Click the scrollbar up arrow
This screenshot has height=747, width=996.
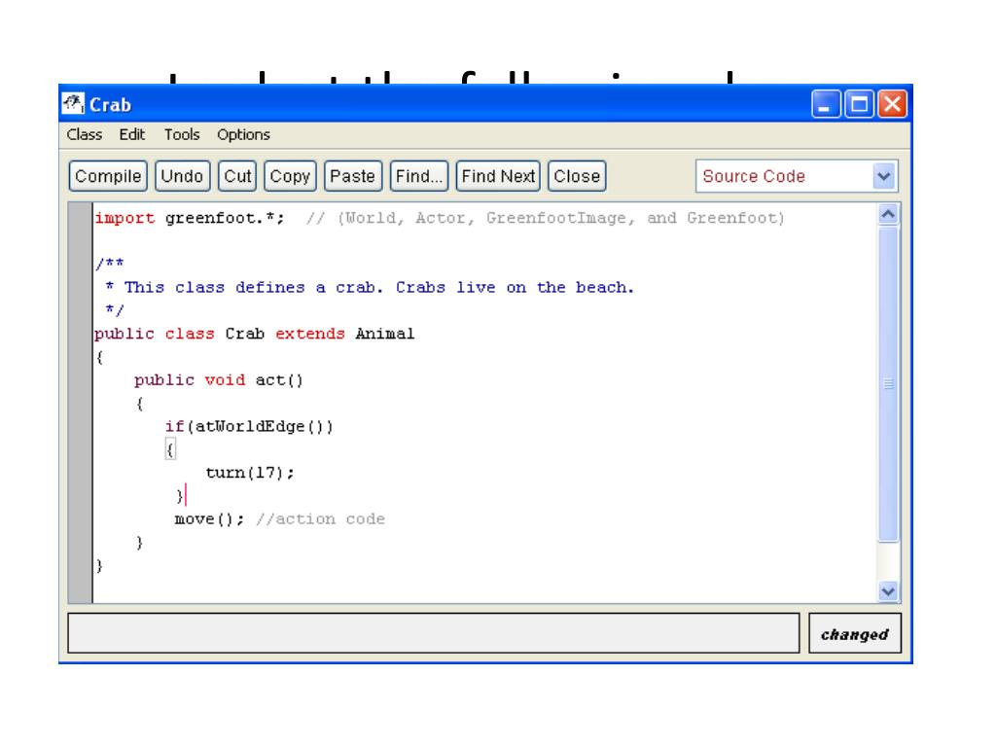888,214
